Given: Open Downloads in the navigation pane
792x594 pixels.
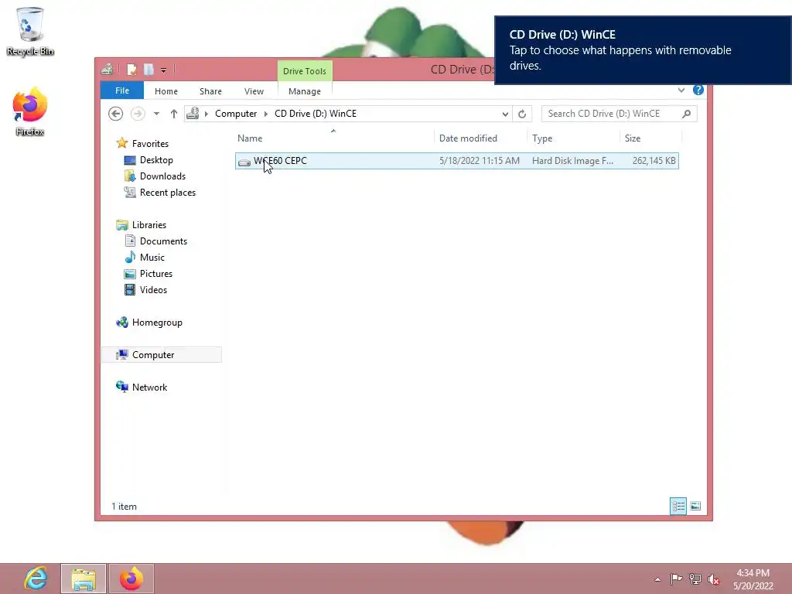Looking at the screenshot, I should click(x=162, y=176).
